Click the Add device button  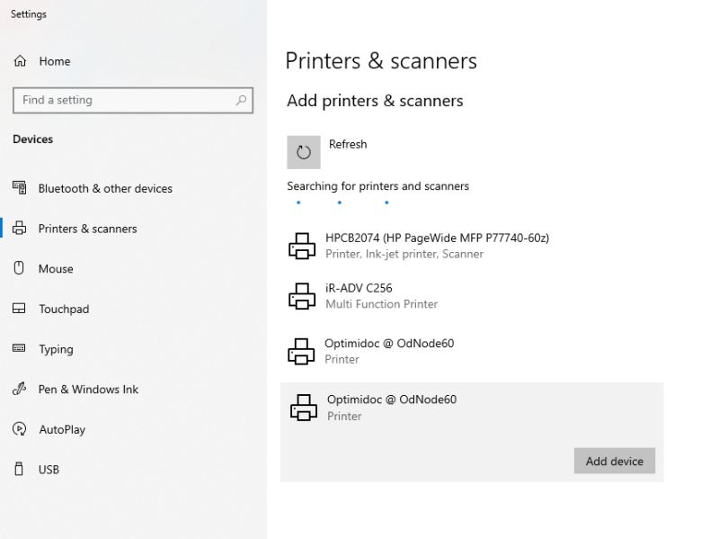tap(615, 461)
